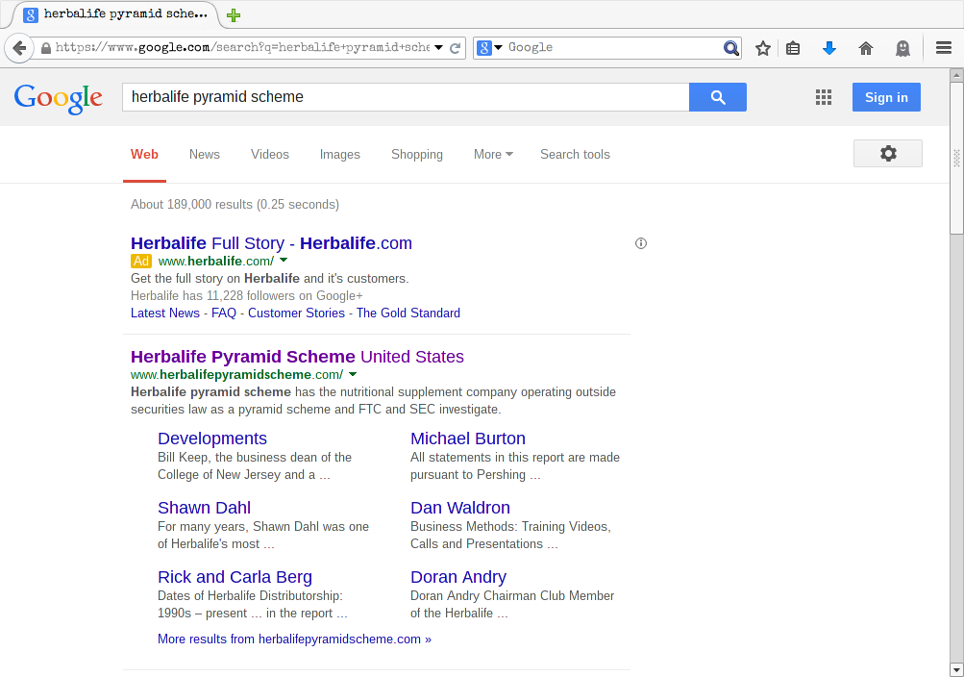Expand the More dropdown menu
The width and height of the screenshot is (964, 677).
click(x=493, y=154)
